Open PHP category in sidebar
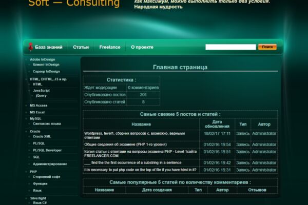Viewport: 308px width, 205px height. (x=33, y=172)
